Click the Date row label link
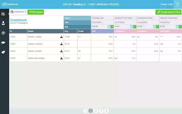This screenshot has height=114, width=182. (67, 22)
